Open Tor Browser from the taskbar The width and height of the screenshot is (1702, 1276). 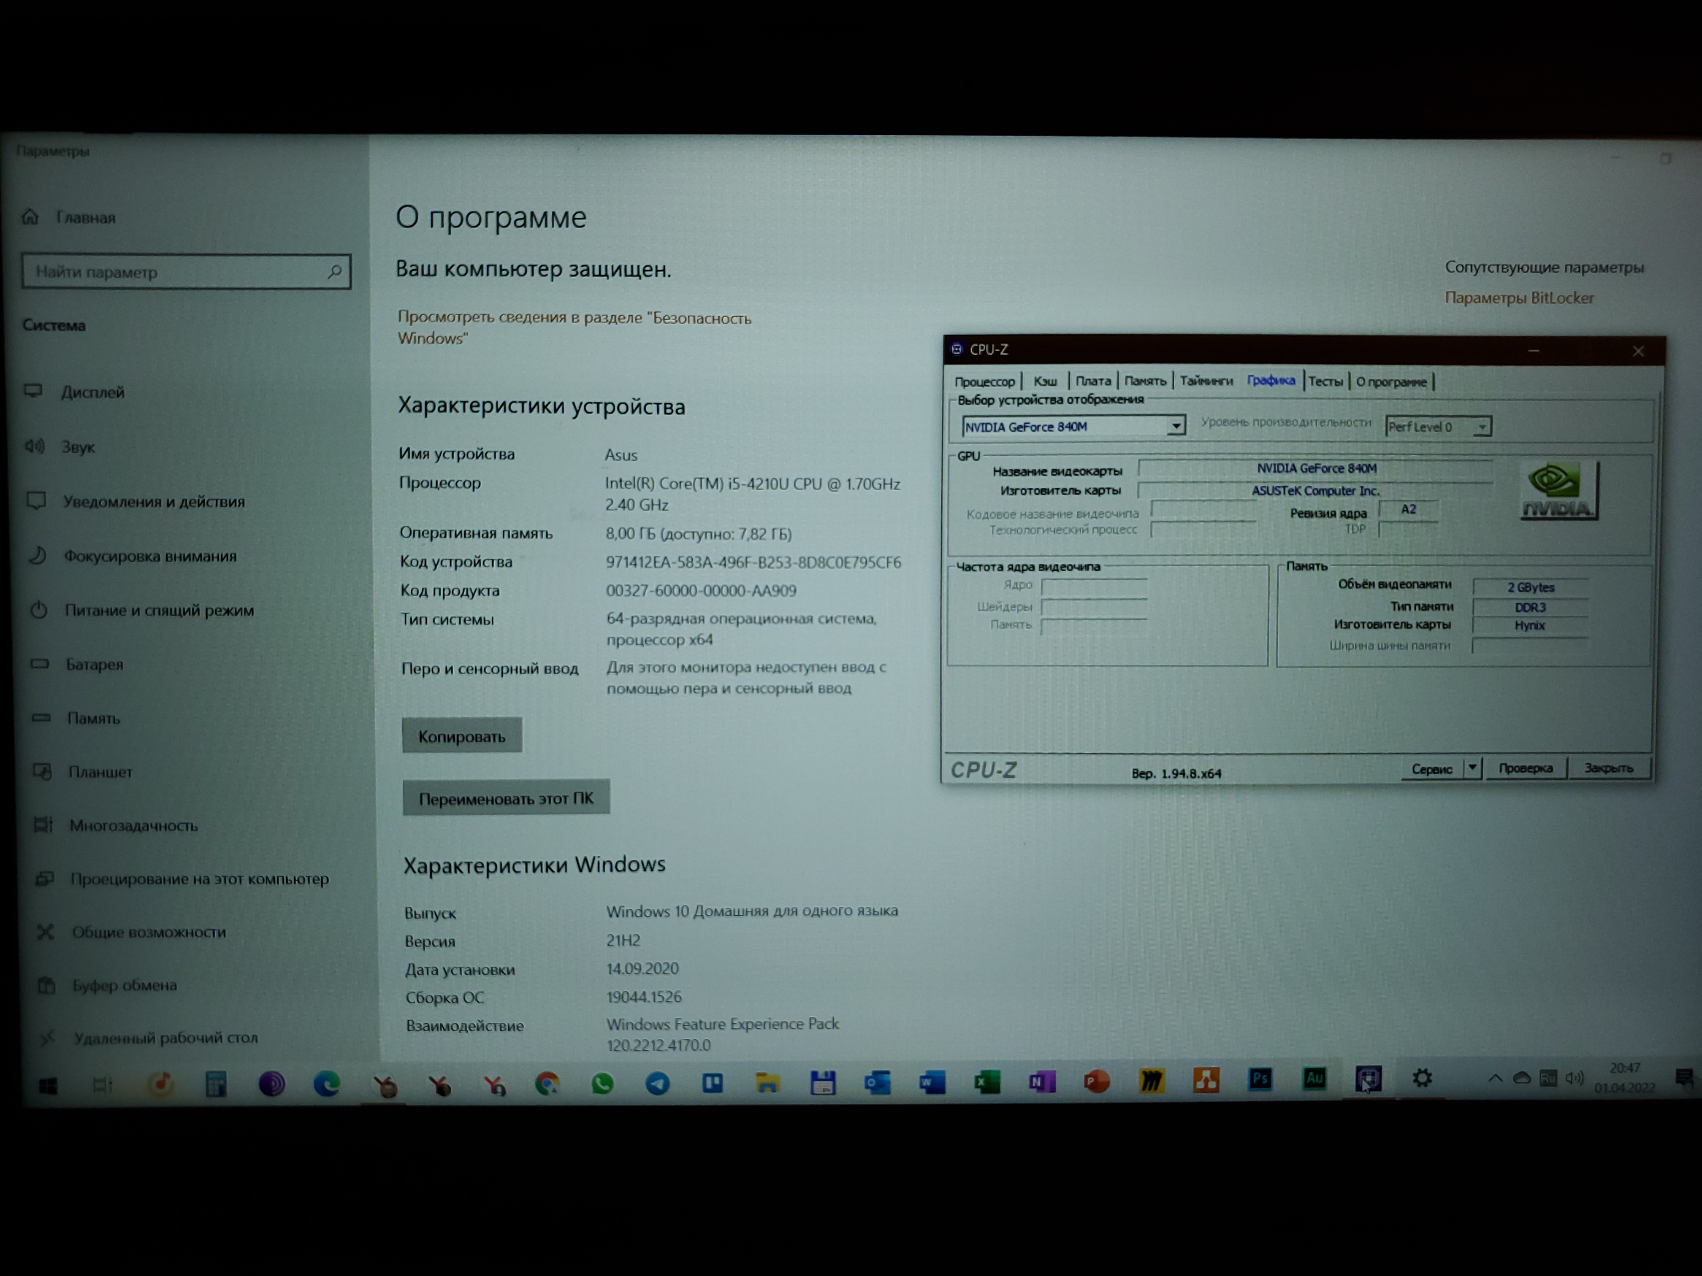pyautogui.click(x=271, y=1084)
